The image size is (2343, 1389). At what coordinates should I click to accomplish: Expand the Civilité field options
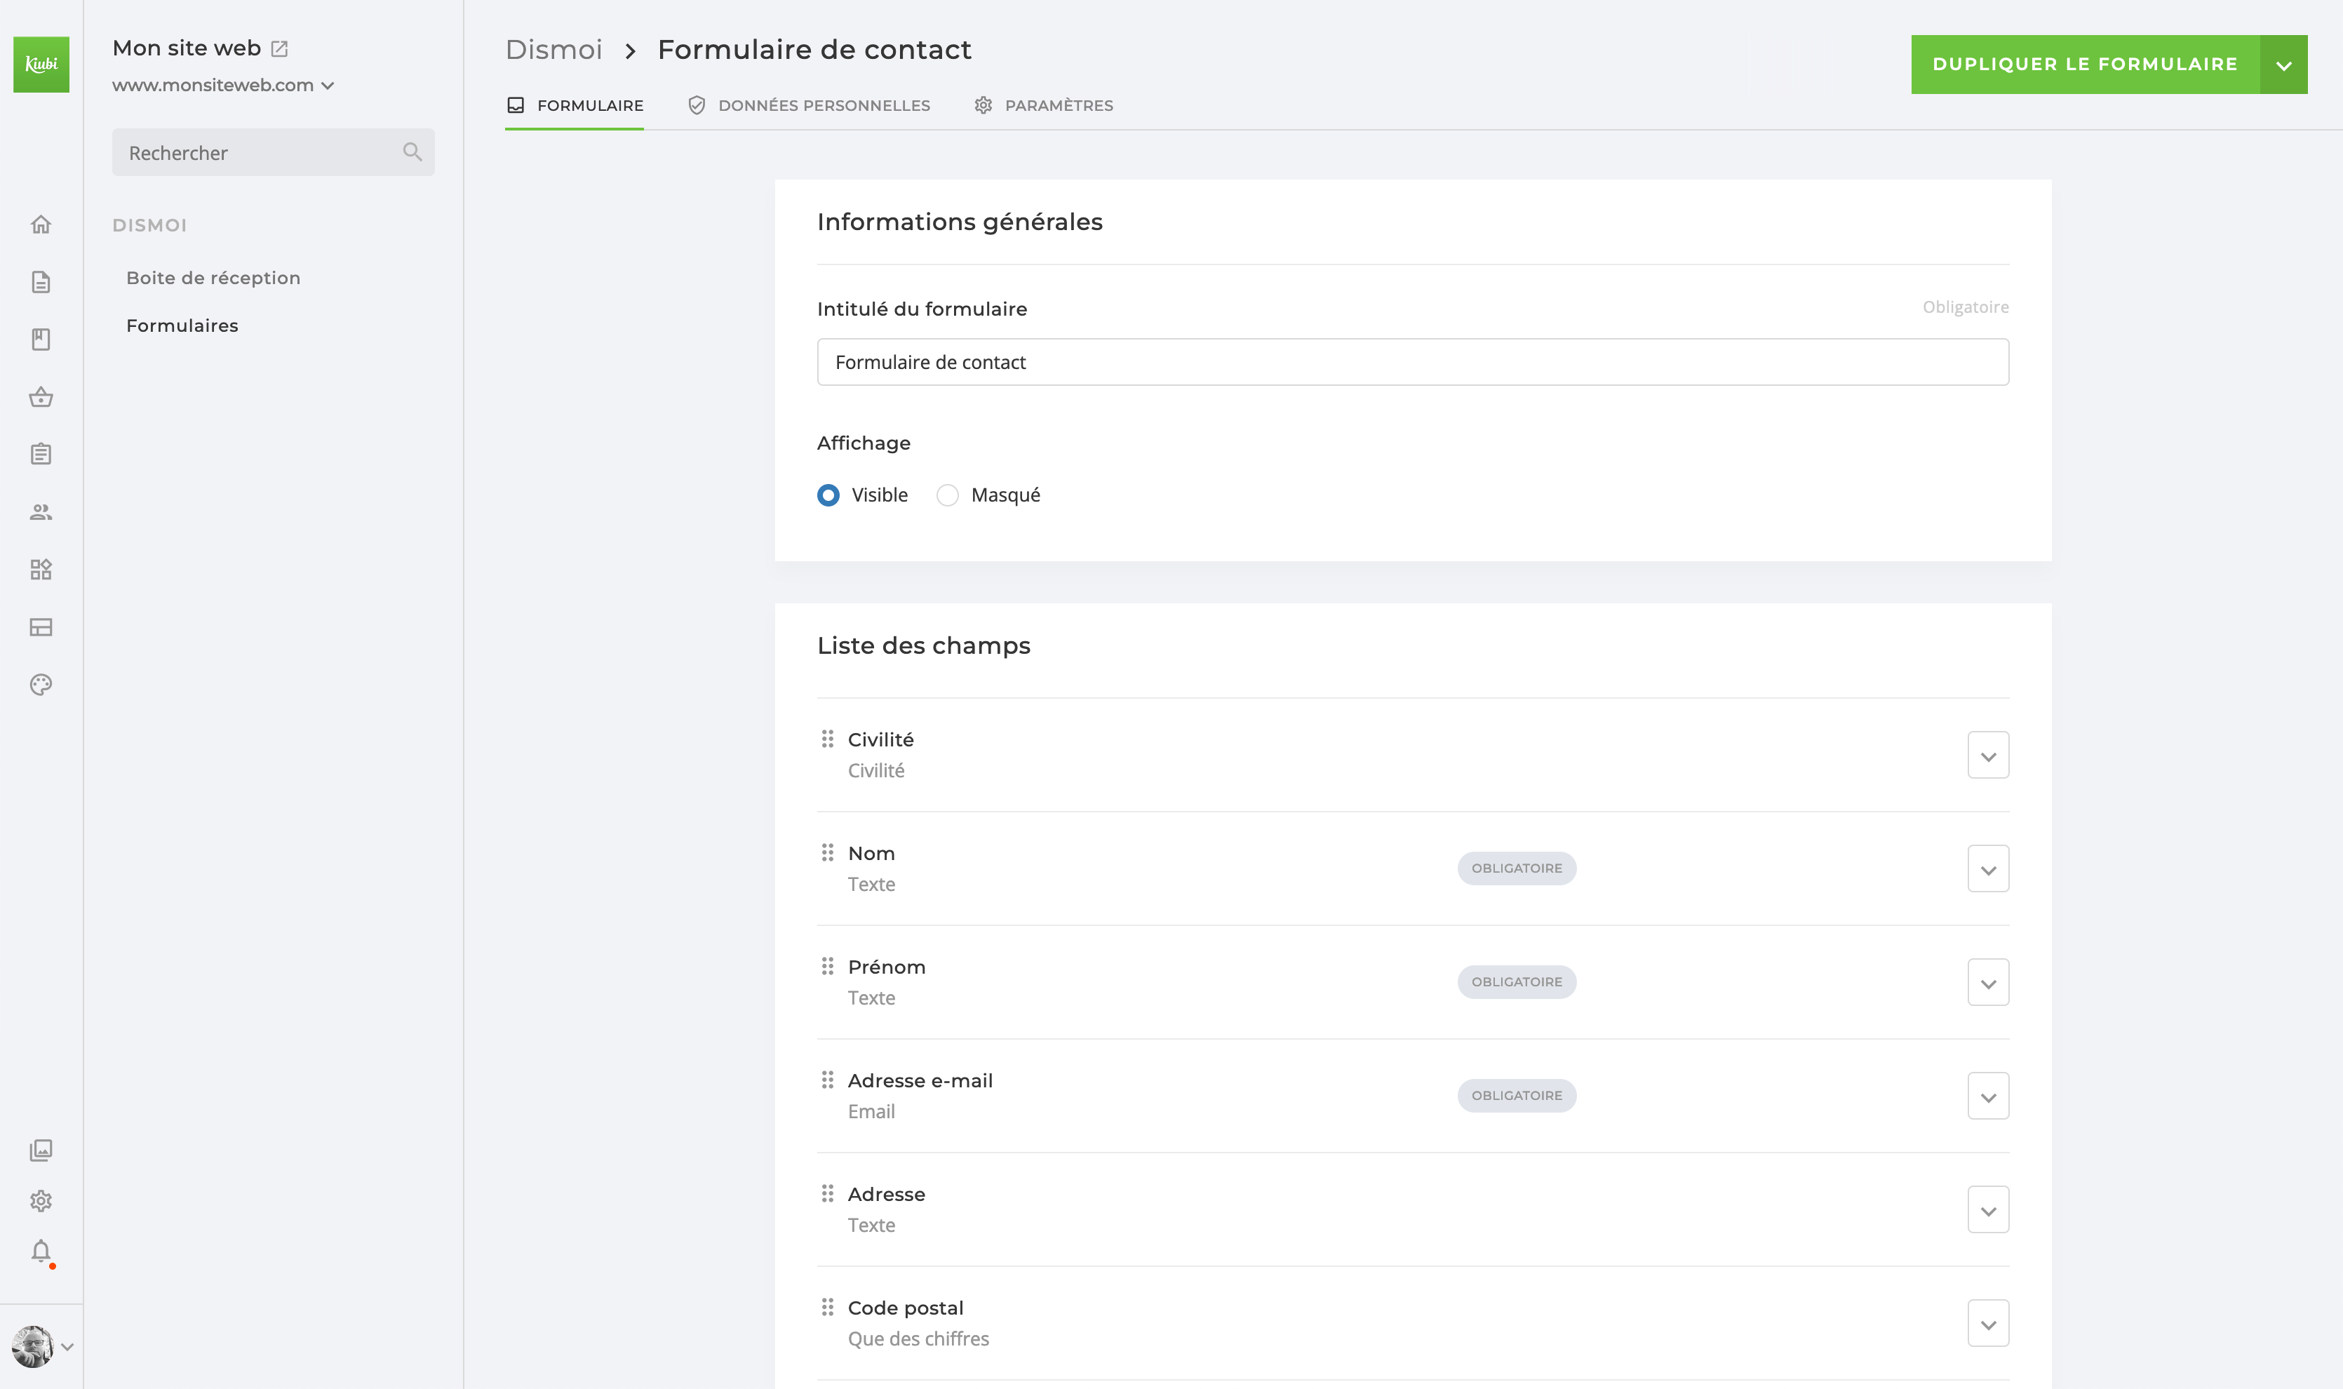pyautogui.click(x=1988, y=754)
